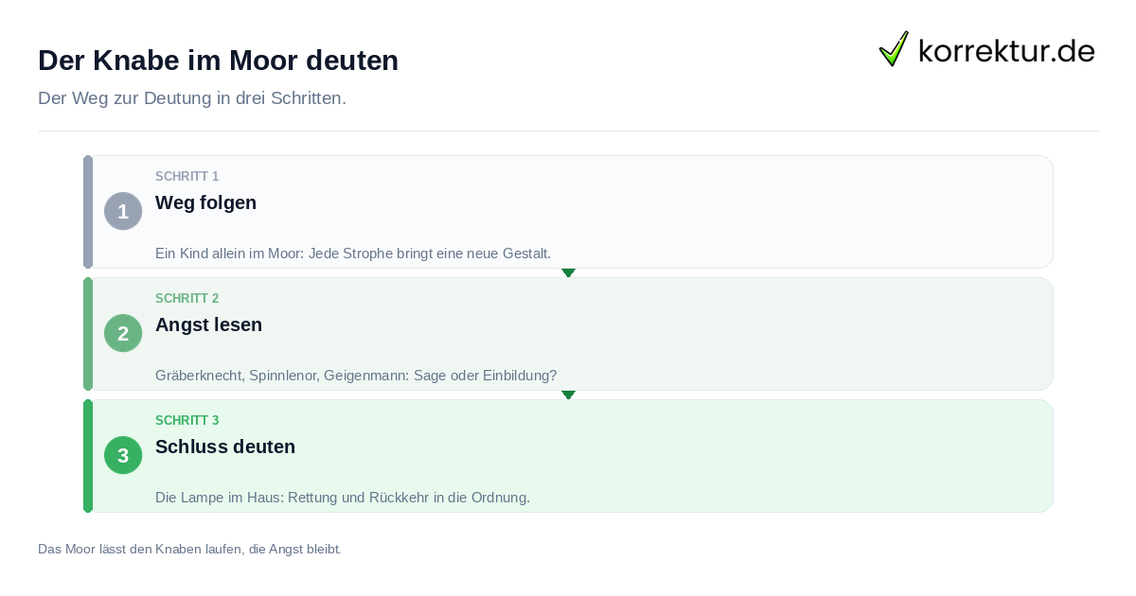Select the gray step 1 number circle
The height and width of the screenshot is (596, 1136).
pos(123,211)
